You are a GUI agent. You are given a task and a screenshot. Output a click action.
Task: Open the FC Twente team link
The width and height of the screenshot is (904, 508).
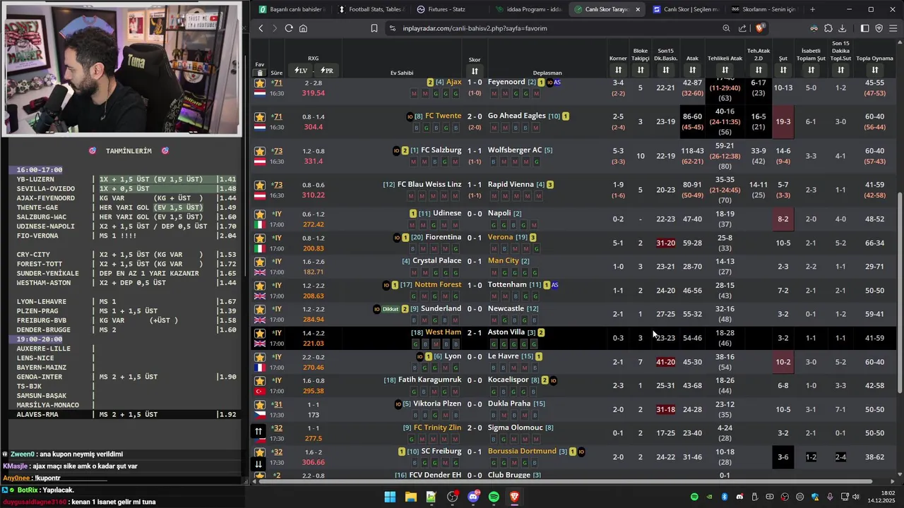coord(443,116)
